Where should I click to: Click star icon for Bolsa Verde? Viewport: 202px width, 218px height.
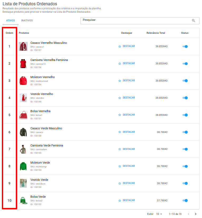coord(120,201)
